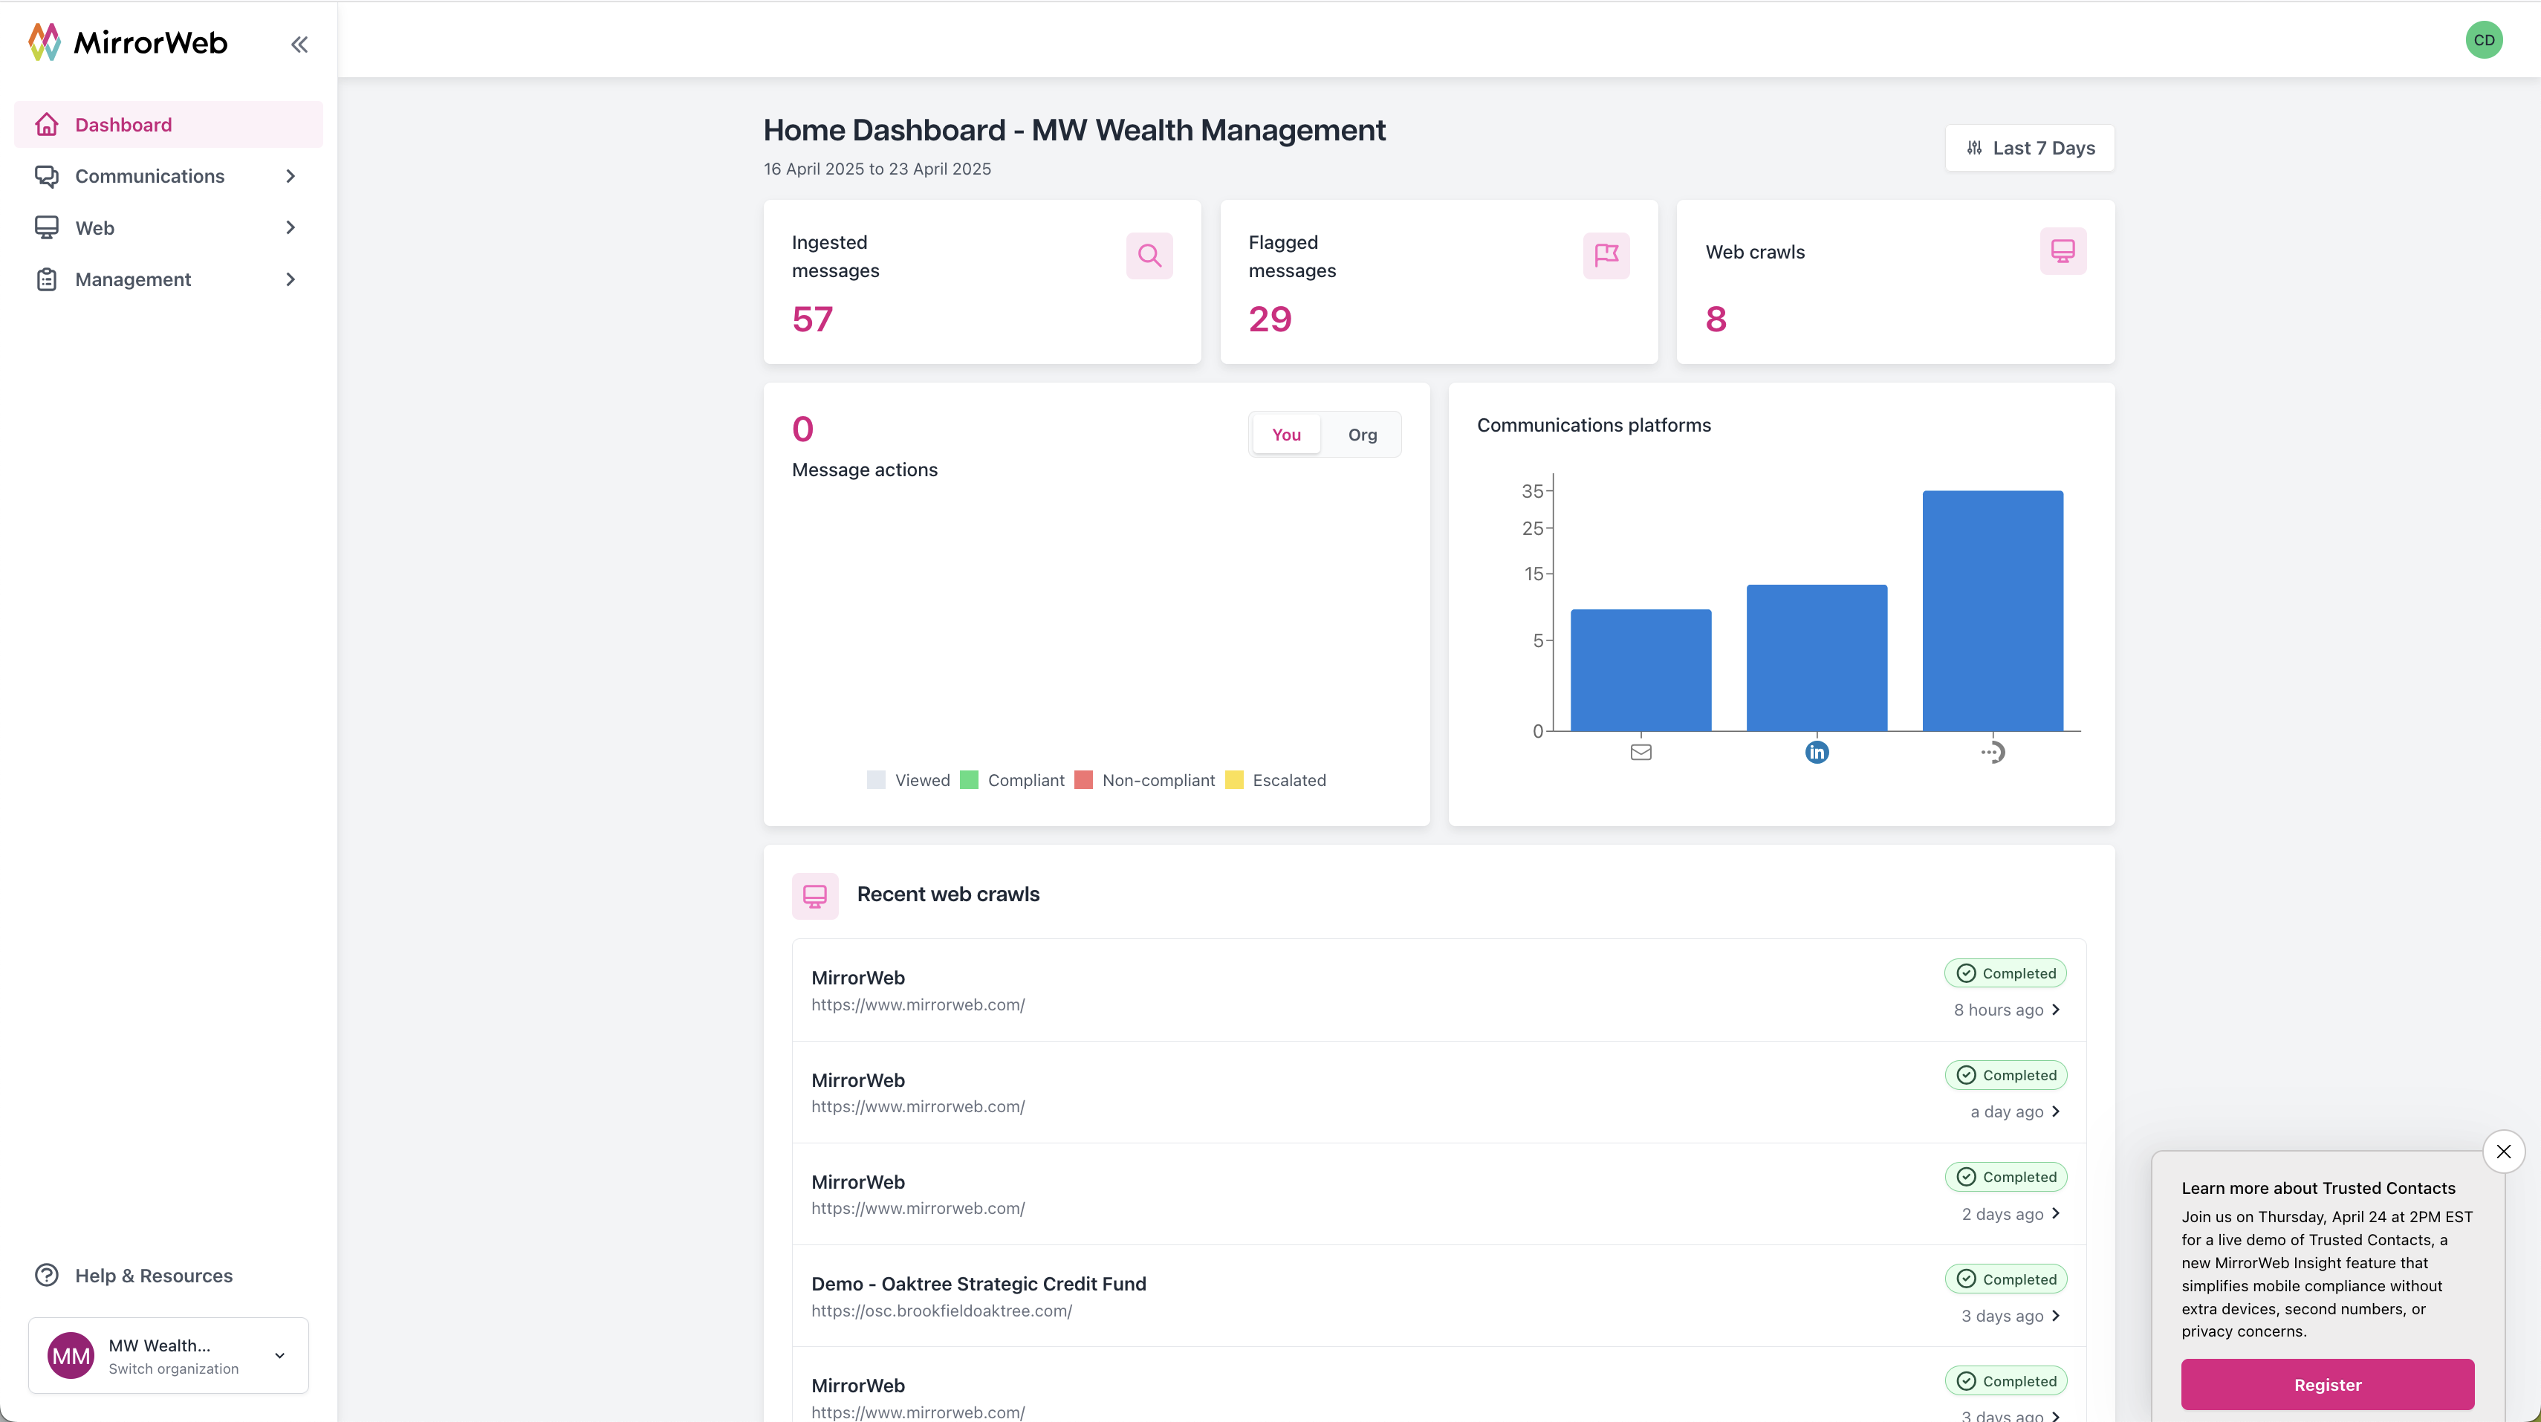The height and width of the screenshot is (1422, 2541).
Task: Open crawl details chevron for 2 days ago
Action: point(2056,1214)
